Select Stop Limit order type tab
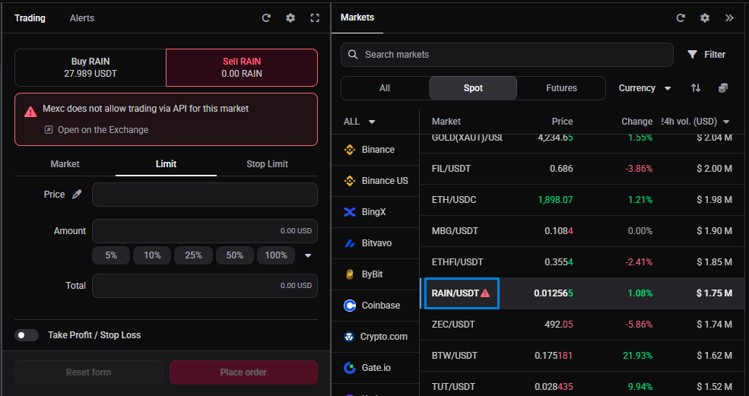Viewport: 749px width, 396px height. (267, 164)
